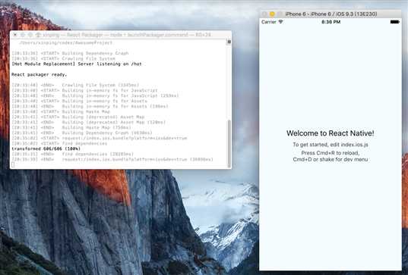
Task: Click the iPhone 6 simulator window title
Action: tap(331, 14)
